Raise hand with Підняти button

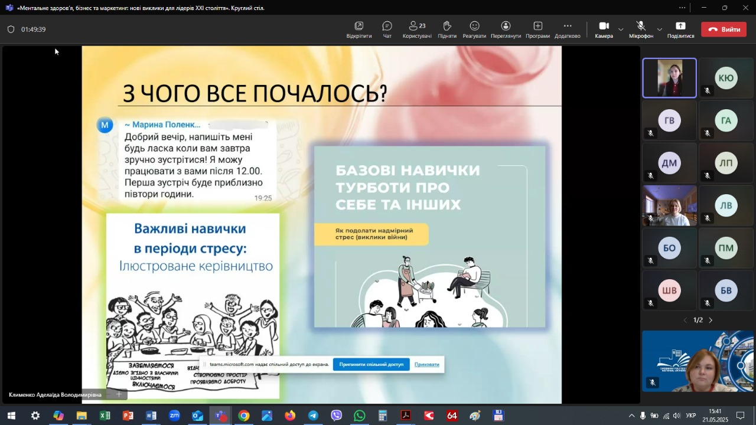447,29
